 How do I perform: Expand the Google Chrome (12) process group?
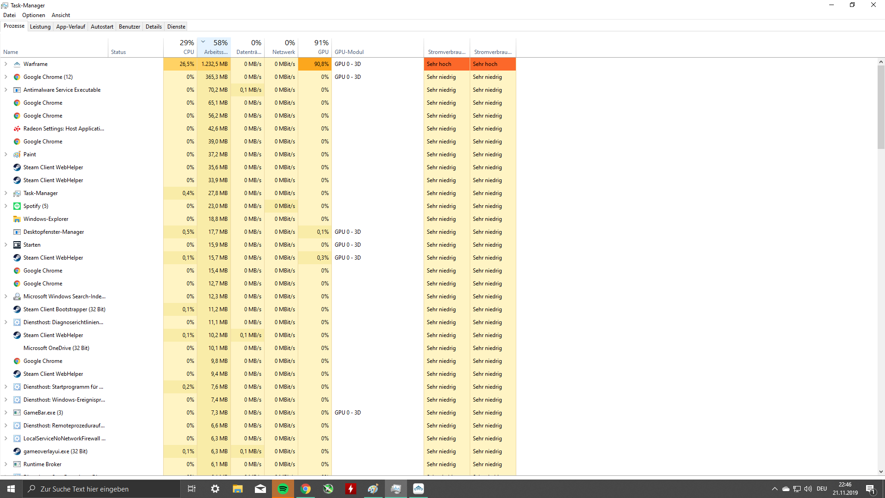point(6,77)
